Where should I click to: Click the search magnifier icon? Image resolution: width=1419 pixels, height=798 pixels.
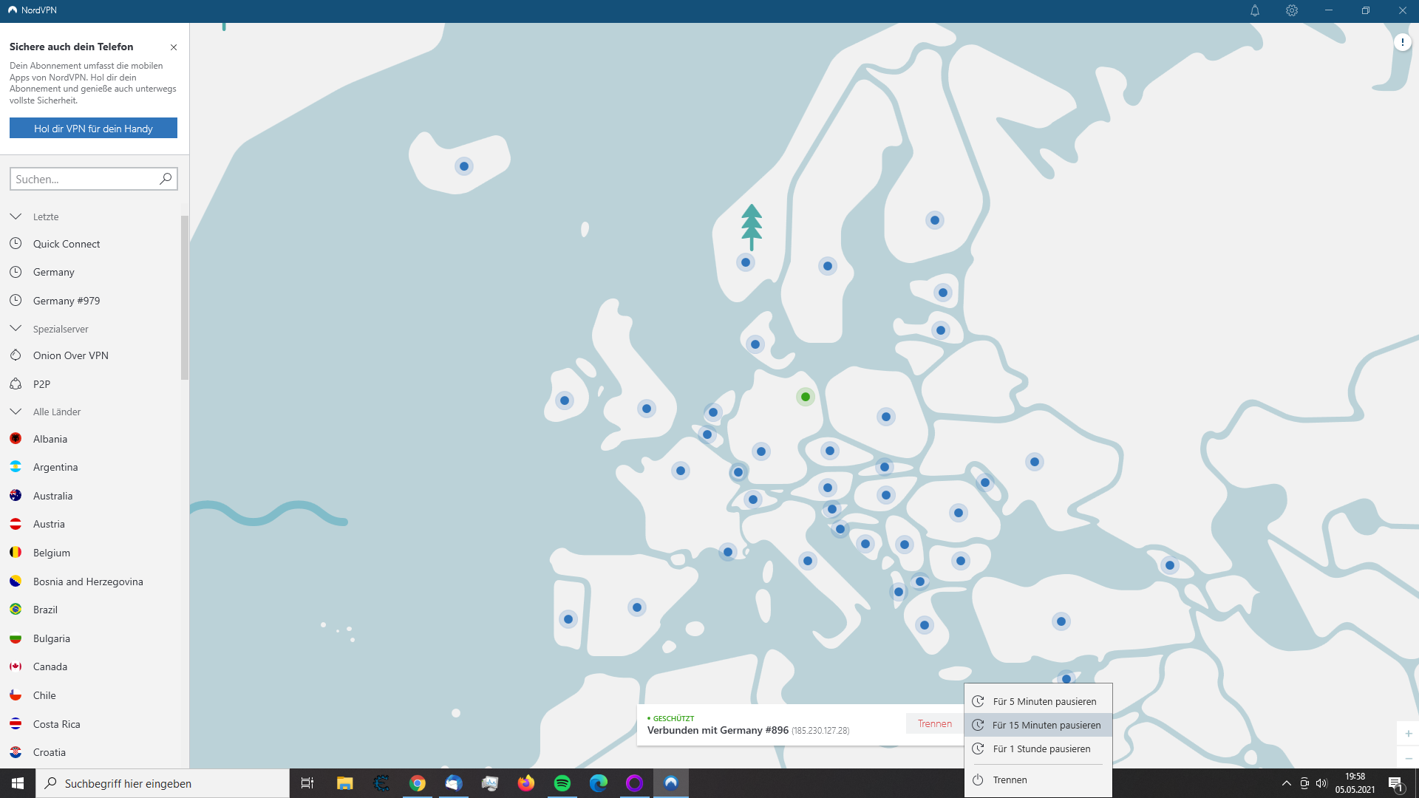[166, 179]
